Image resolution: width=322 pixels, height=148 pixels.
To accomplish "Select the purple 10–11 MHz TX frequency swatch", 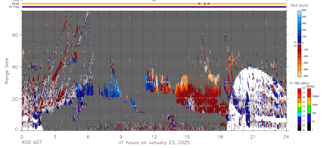I will [299, 123].
